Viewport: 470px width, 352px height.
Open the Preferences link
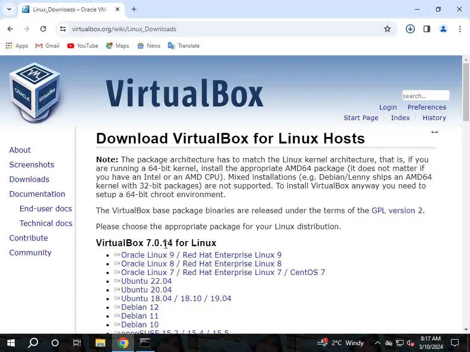[426, 107]
